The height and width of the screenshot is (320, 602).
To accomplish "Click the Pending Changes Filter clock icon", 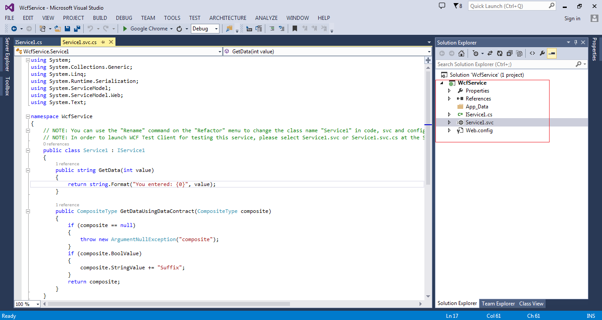I will tap(476, 53).
